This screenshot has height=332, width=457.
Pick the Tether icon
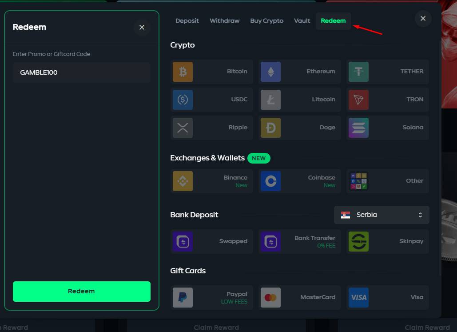tap(358, 72)
